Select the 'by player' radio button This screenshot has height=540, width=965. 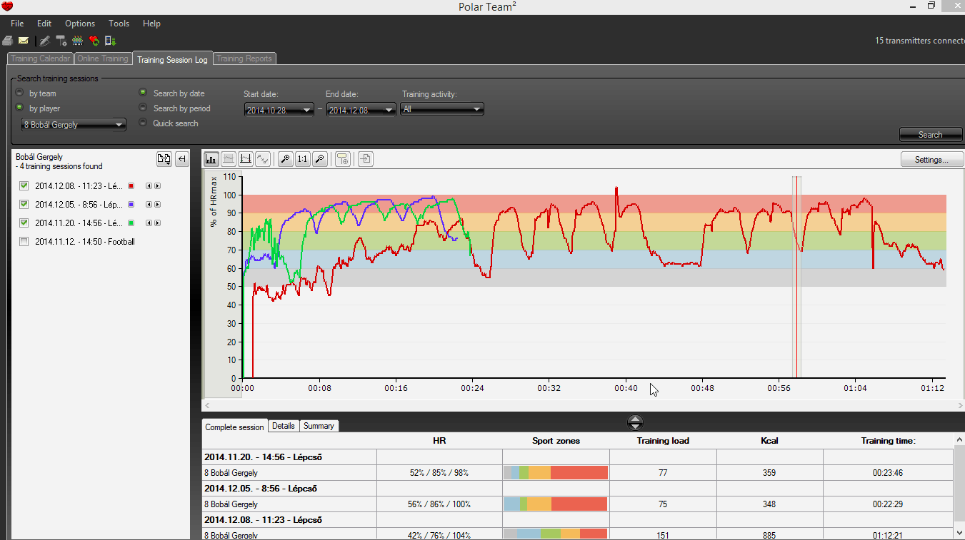19,108
